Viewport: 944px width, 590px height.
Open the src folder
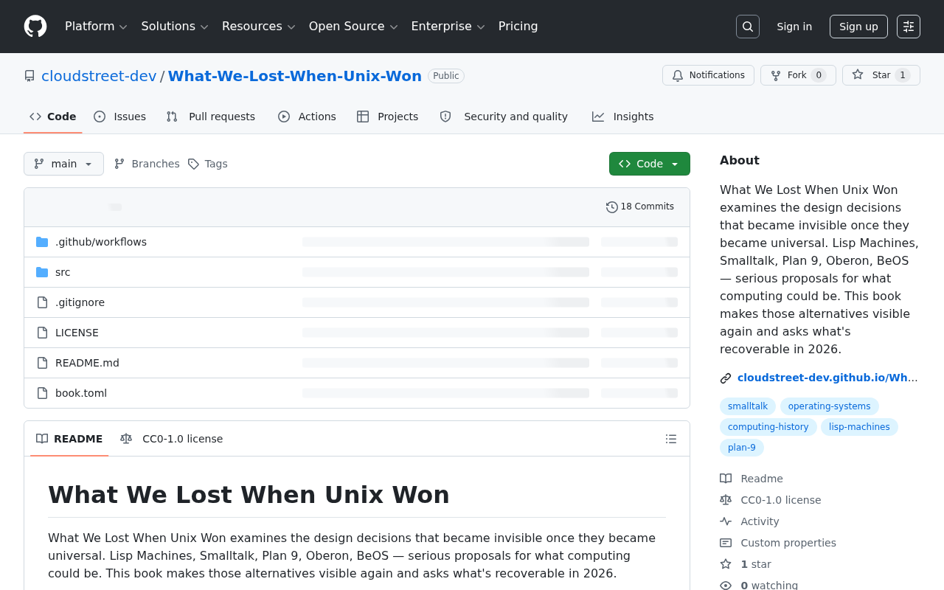point(63,272)
